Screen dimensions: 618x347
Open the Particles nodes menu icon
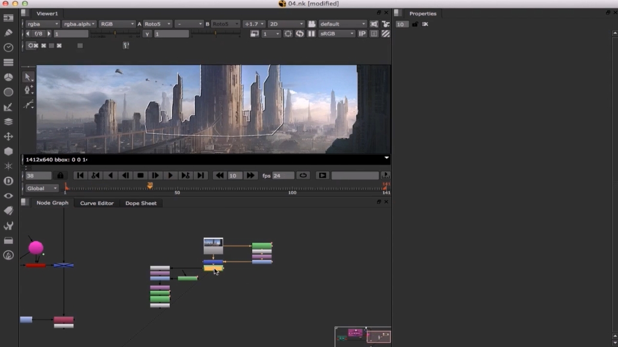[8, 166]
